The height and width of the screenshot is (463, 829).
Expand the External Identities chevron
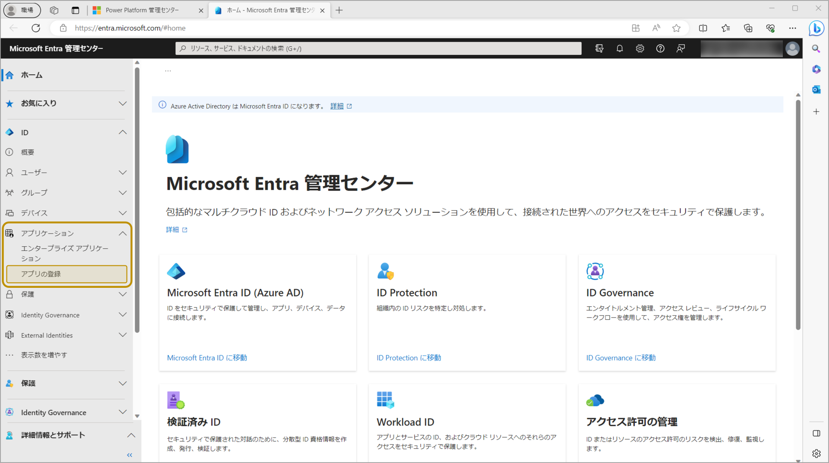click(123, 335)
